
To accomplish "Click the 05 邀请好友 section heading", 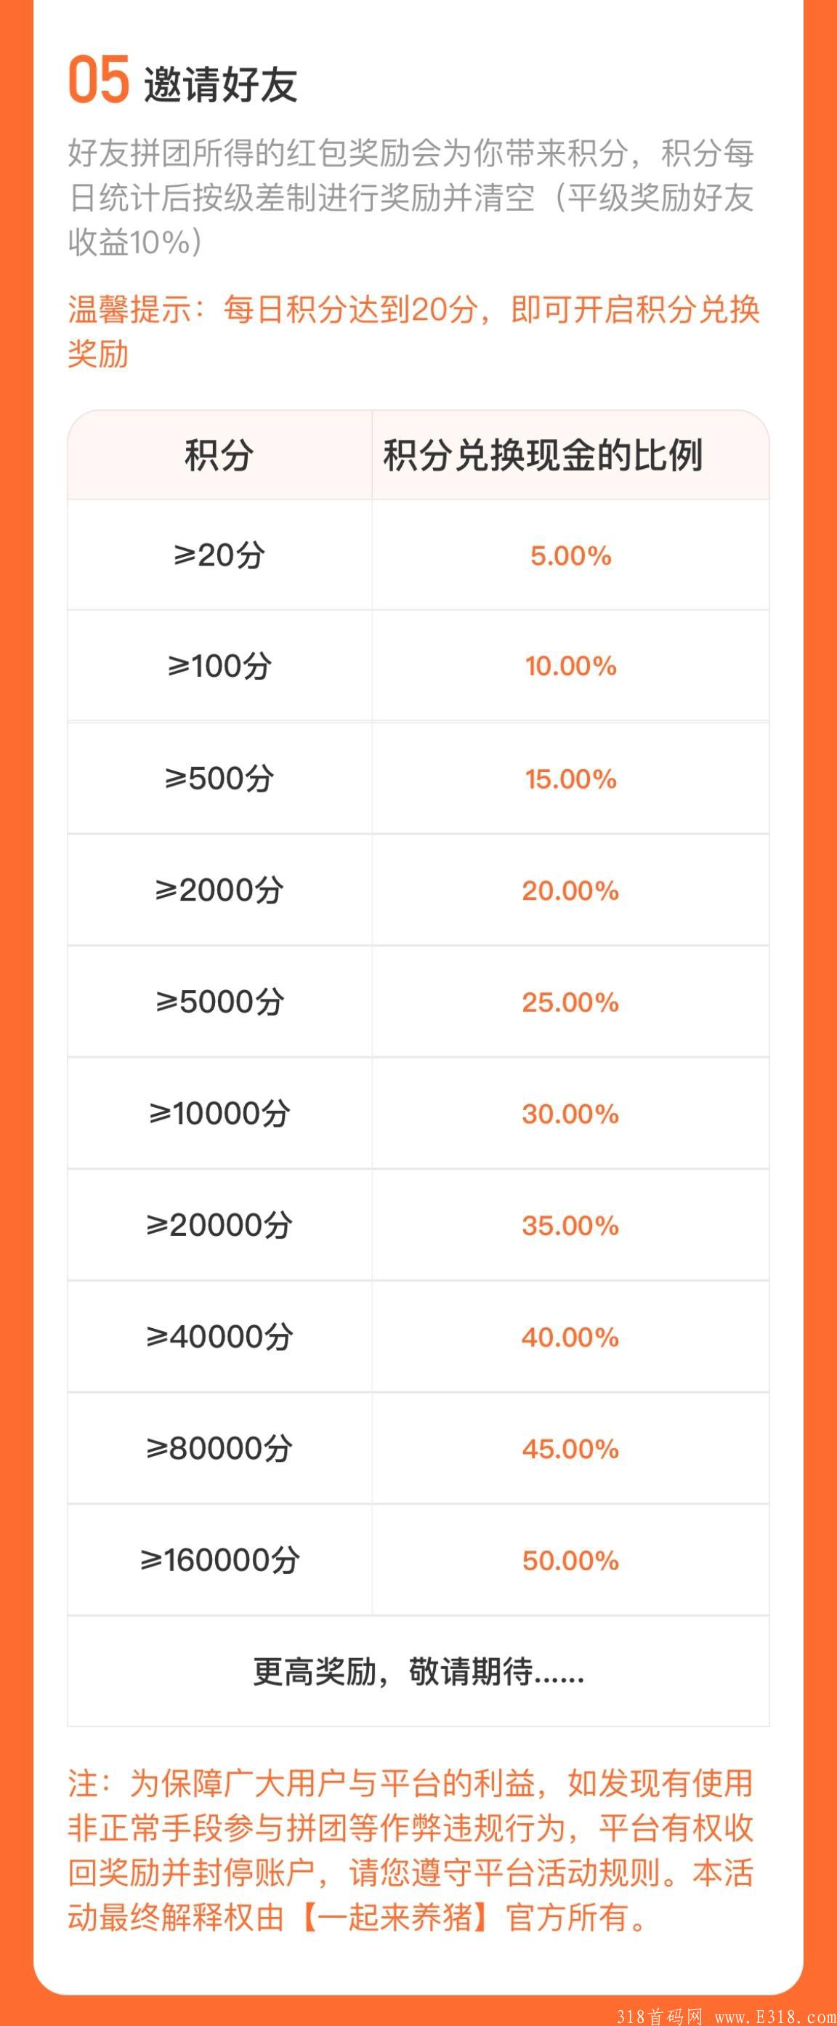I will click(182, 81).
